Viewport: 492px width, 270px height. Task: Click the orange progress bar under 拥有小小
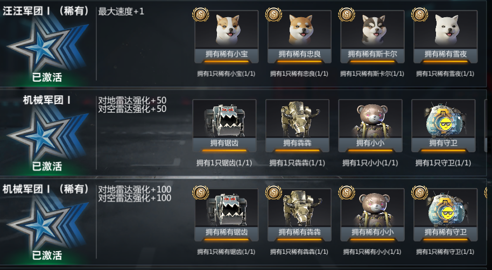click(x=370, y=151)
